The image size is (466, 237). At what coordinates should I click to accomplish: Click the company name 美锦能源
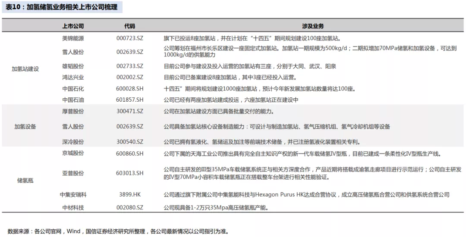coord(73,38)
